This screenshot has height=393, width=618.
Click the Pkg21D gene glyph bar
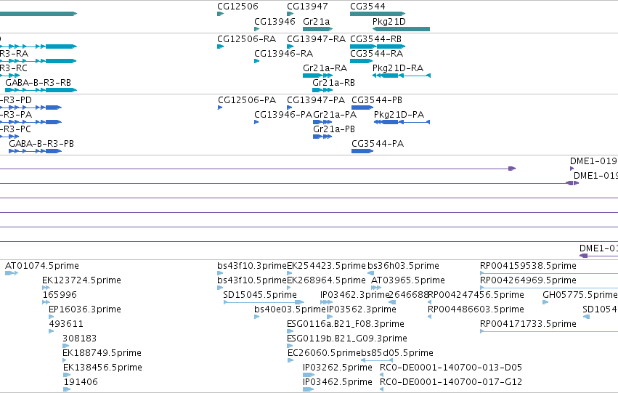pyautogui.click(x=401, y=29)
